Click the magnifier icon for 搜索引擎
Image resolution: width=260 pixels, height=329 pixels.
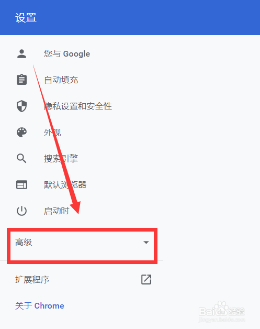pyautogui.click(x=21, y=158)
